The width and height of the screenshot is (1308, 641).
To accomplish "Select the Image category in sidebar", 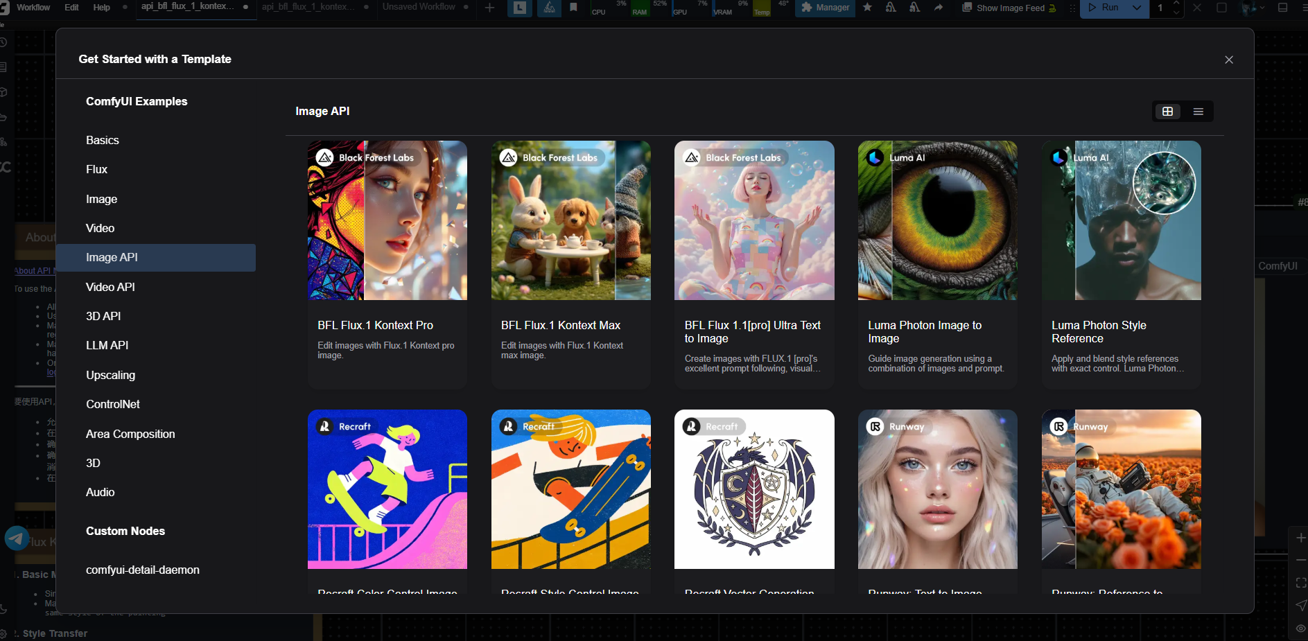I will click(x=155, y=200).
